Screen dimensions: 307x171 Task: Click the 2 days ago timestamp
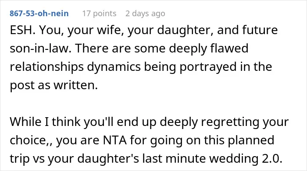pos(145,14)
